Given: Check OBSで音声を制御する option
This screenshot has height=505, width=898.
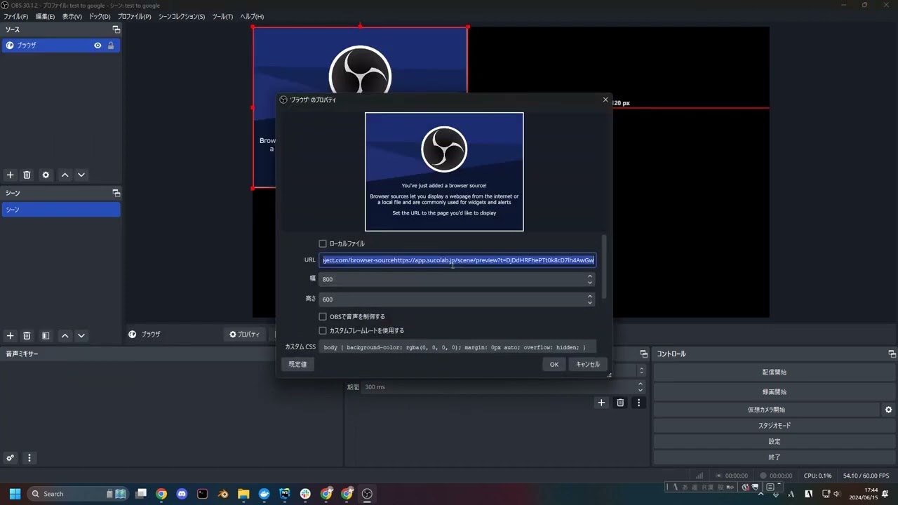Looking at the screenshot, I should (323, 317).
